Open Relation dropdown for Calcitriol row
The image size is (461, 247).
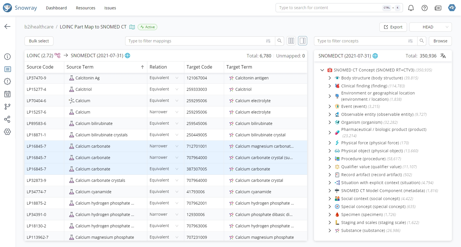[177, 89]
